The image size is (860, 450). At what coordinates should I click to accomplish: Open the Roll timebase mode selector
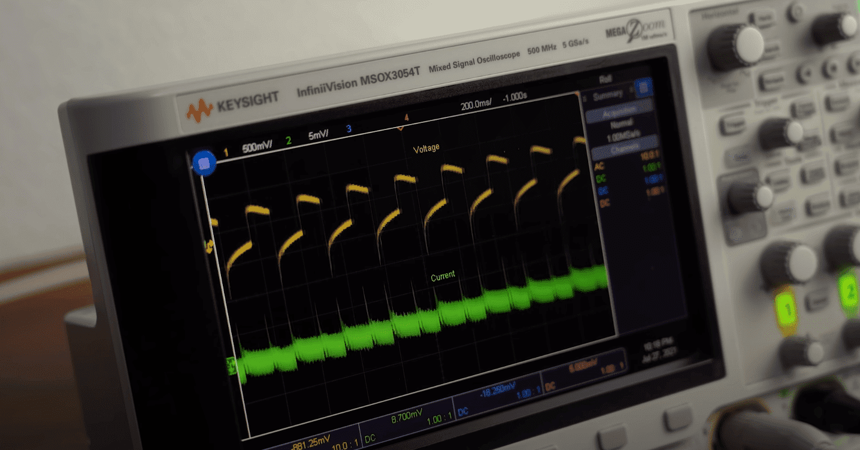(x=605, y=79)
